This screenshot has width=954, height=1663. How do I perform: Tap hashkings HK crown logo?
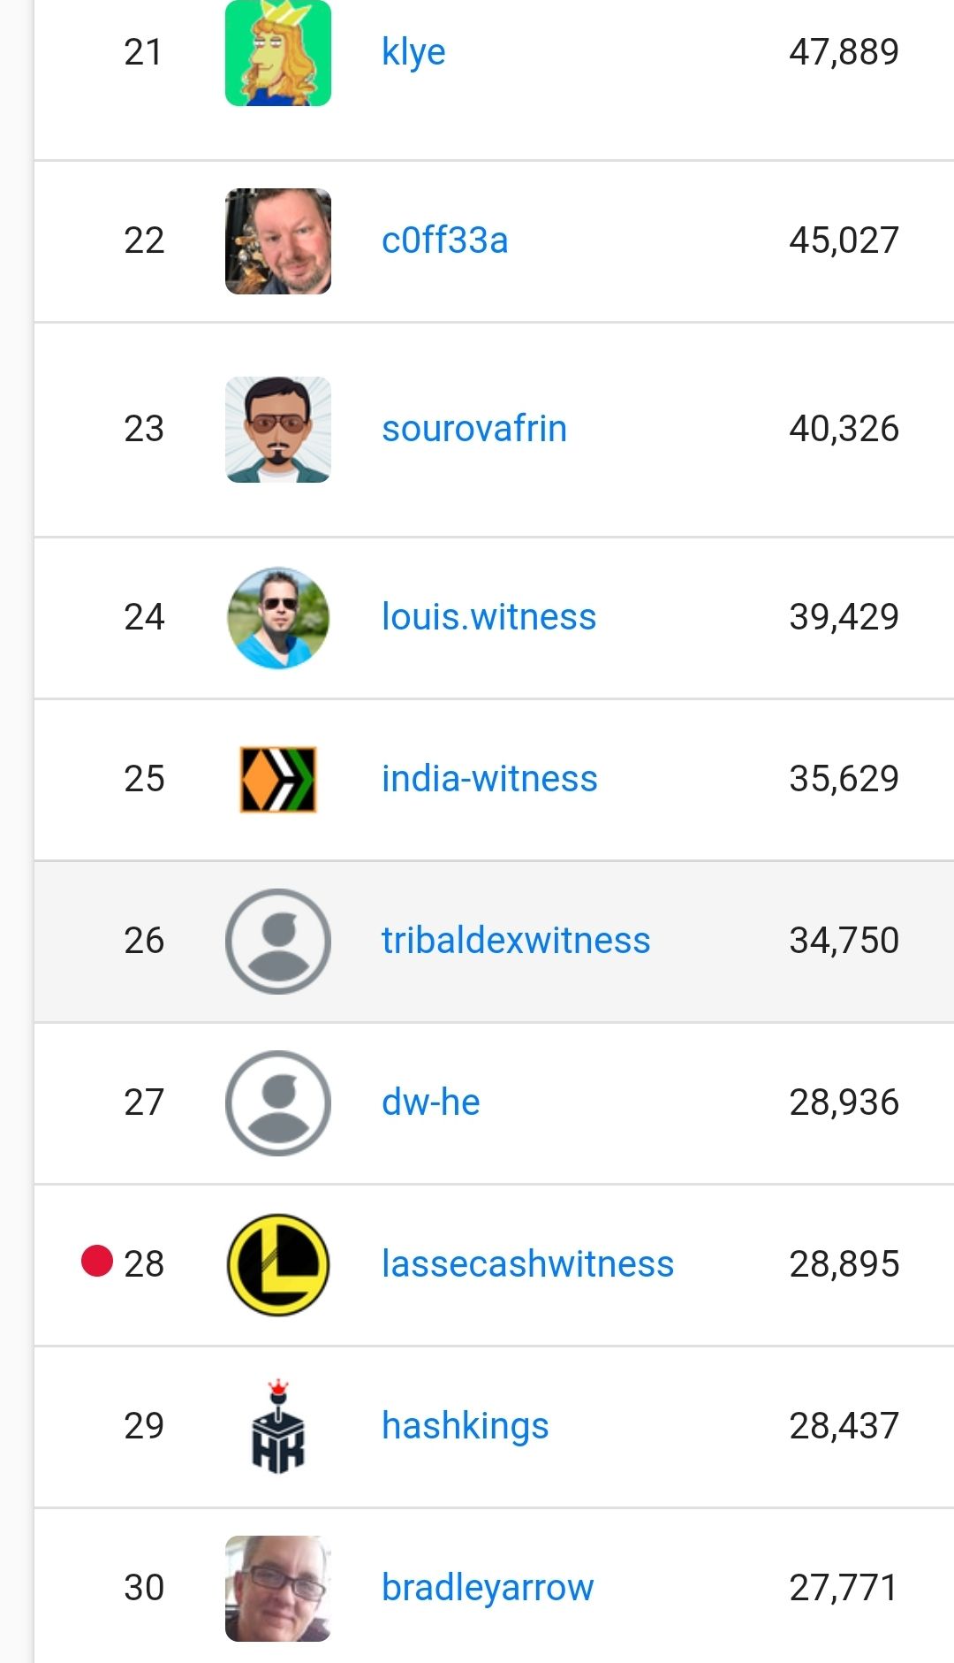click(x=278, y=1426)
